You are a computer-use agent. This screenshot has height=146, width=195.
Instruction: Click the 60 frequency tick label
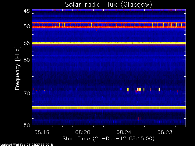(27, 60)
